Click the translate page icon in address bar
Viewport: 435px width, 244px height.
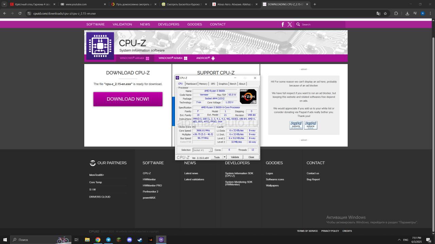(378, 14)
